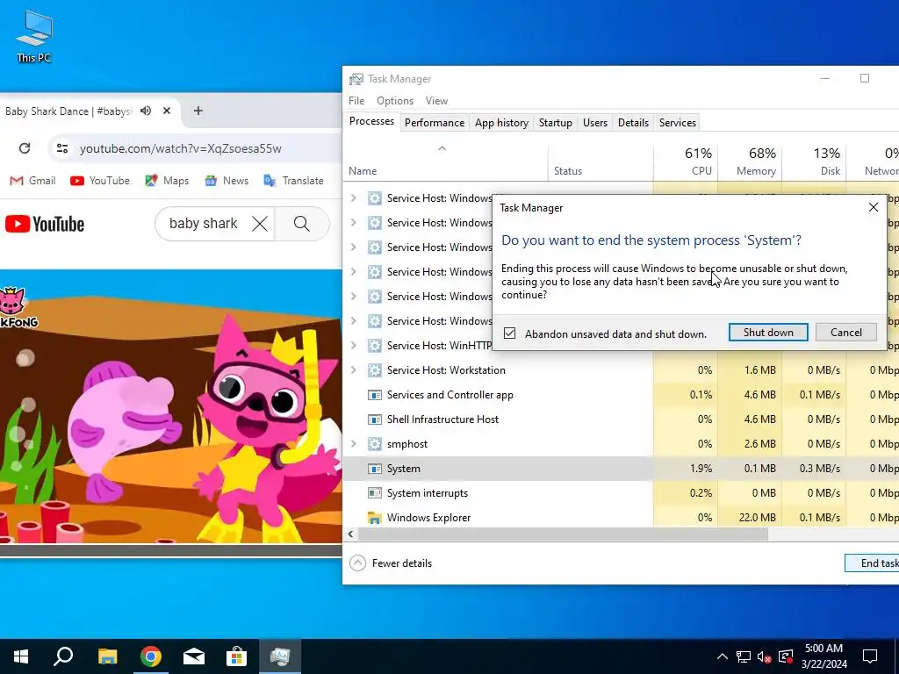The image size is (899, 674).
Task: Sort by 13% Disk column
Action: (x=814, y=162)
